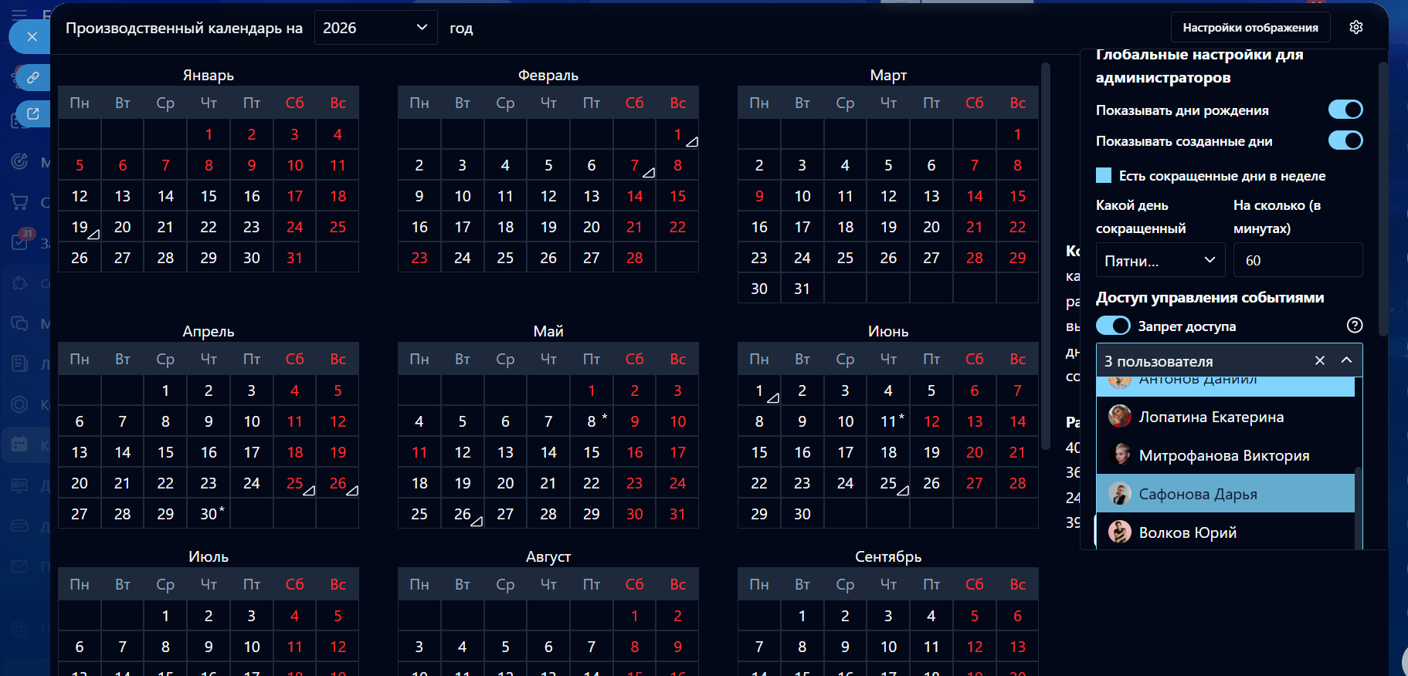The height and width of the screenshot is (676, 1408).
Task: Click June 11 marked with an asterisk
Action: [x=888, y=421]
